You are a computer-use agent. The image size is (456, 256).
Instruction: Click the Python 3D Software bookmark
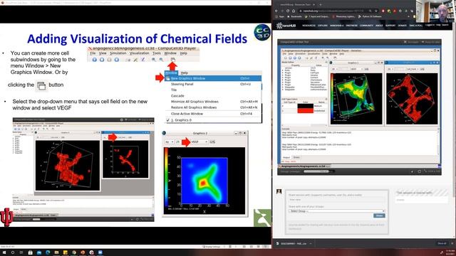[370, 16]
